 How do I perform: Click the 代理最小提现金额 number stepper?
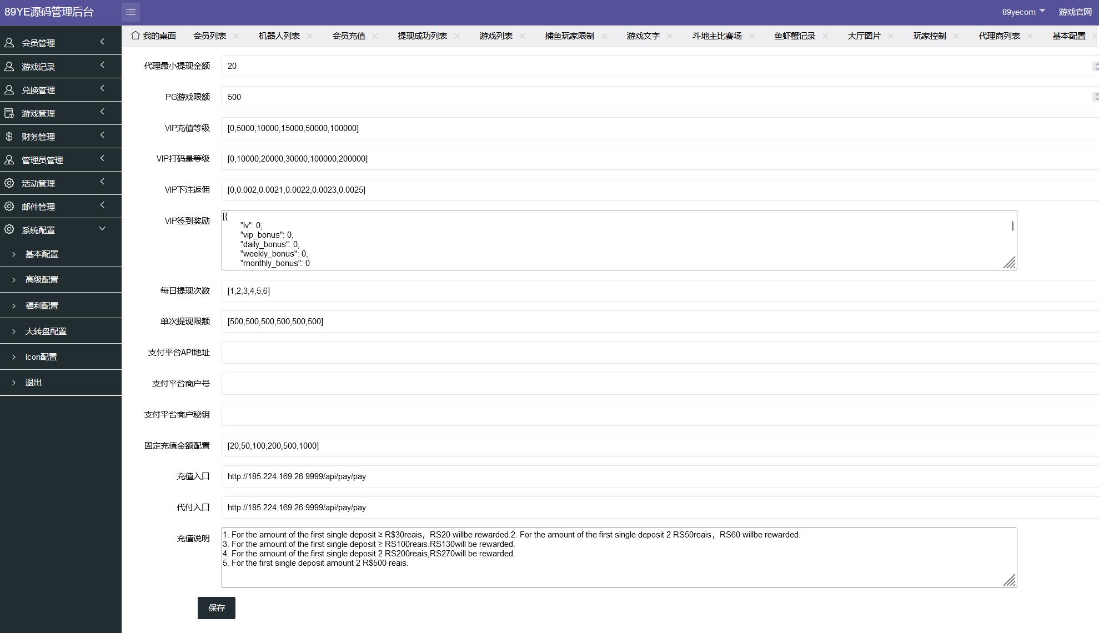pos(1095,66)
